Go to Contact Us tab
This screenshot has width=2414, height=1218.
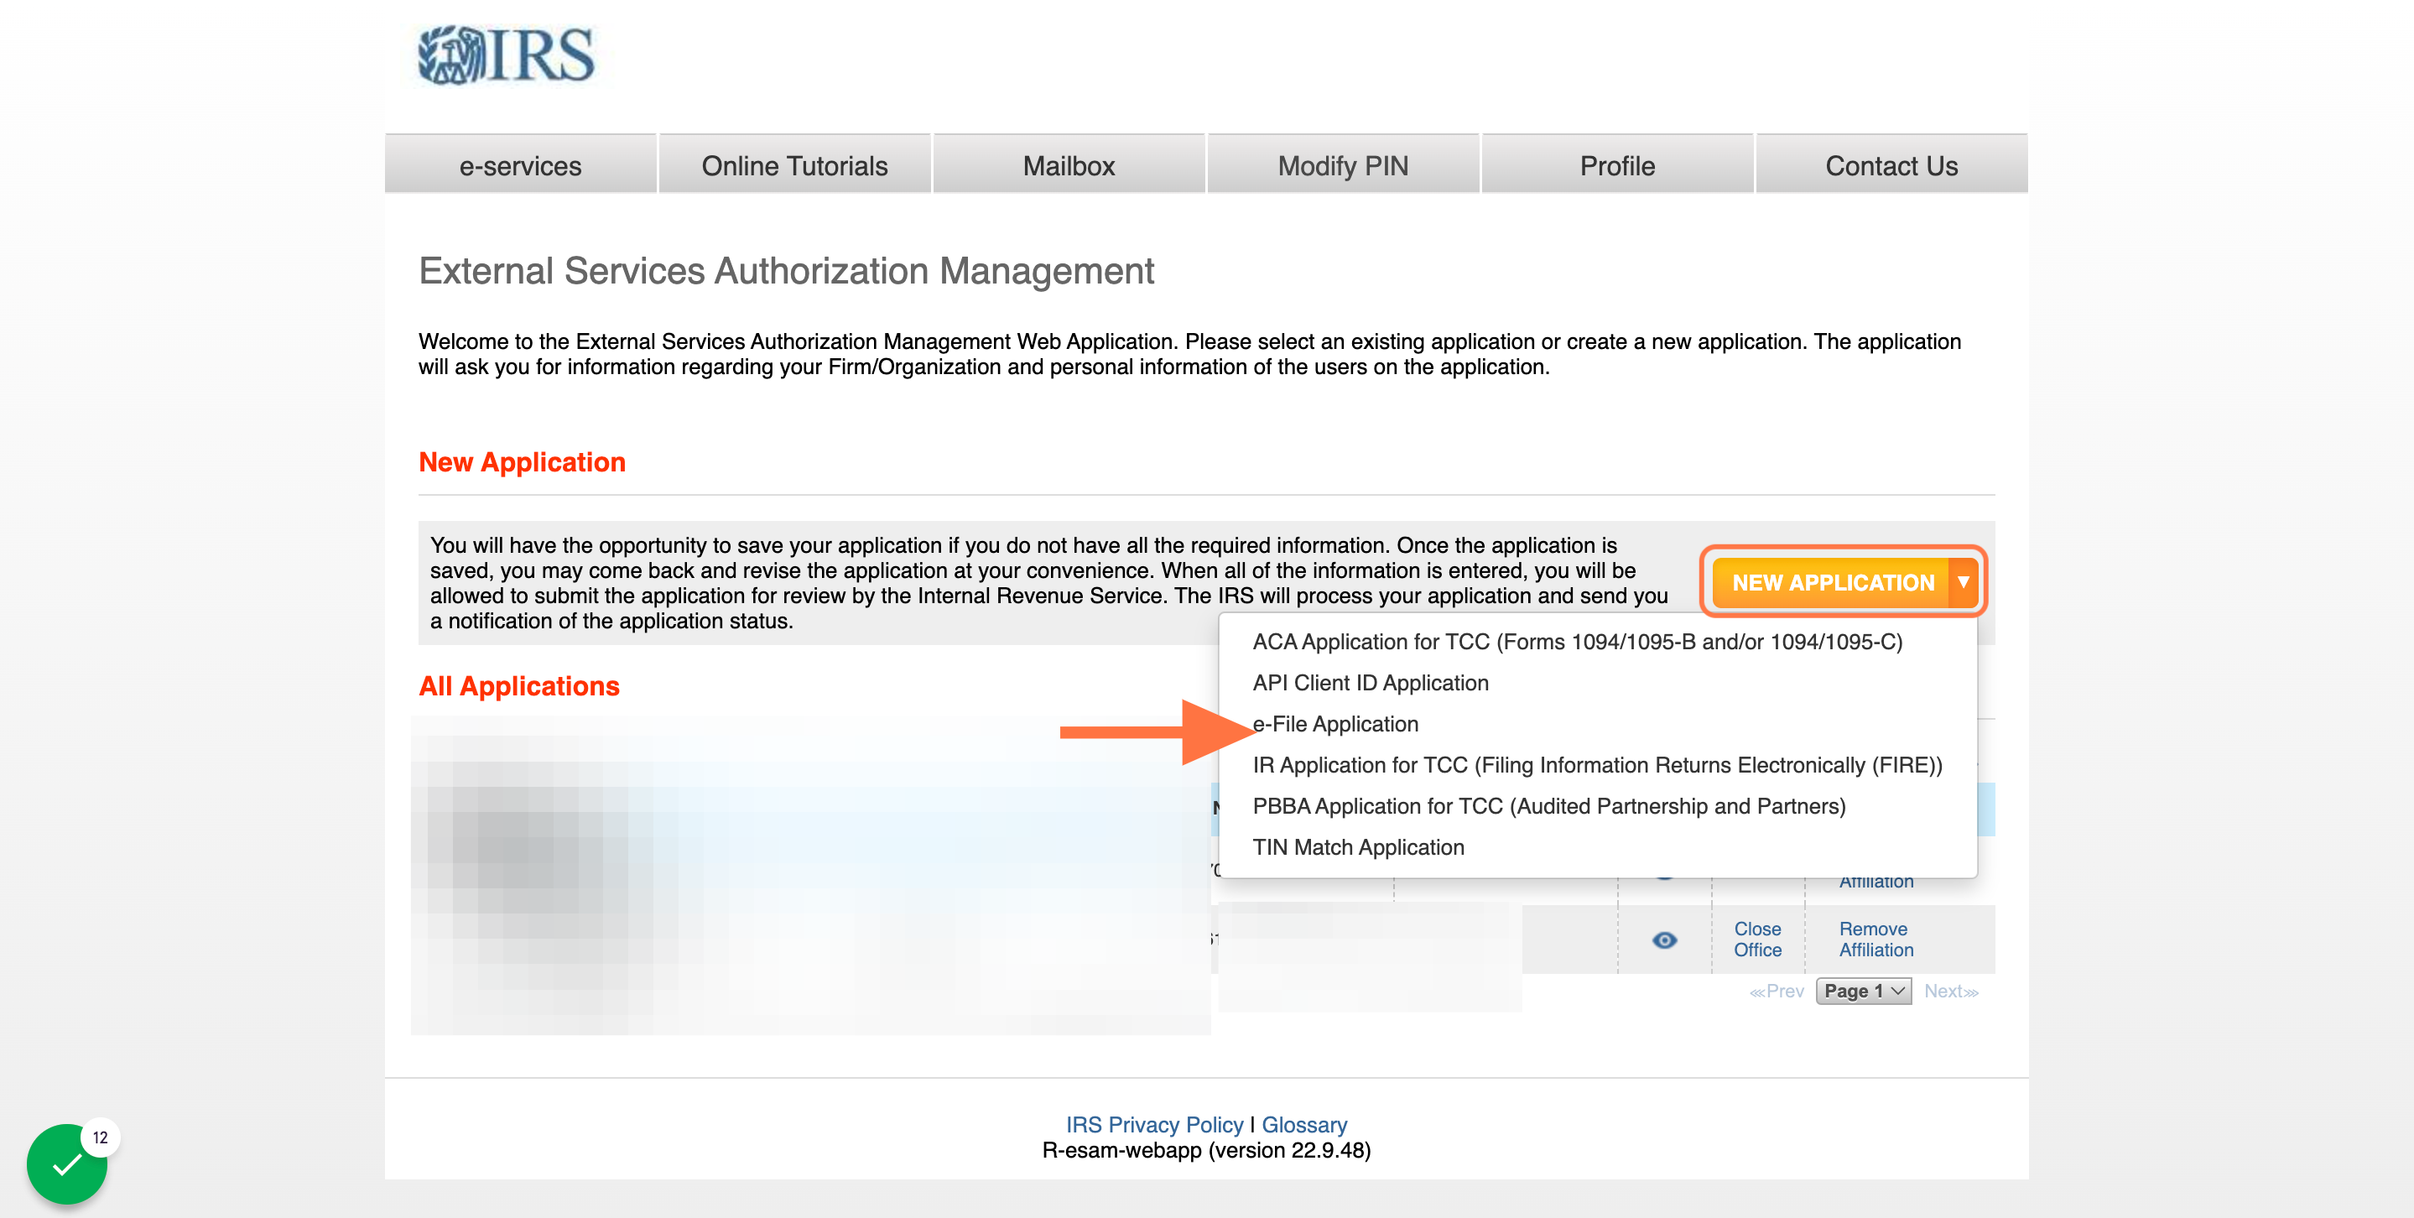click(1891, 165)
